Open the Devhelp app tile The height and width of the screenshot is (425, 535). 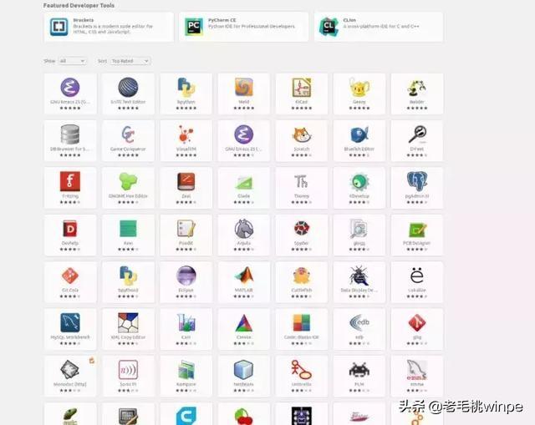pyautogui.click(x=70, y=235)
